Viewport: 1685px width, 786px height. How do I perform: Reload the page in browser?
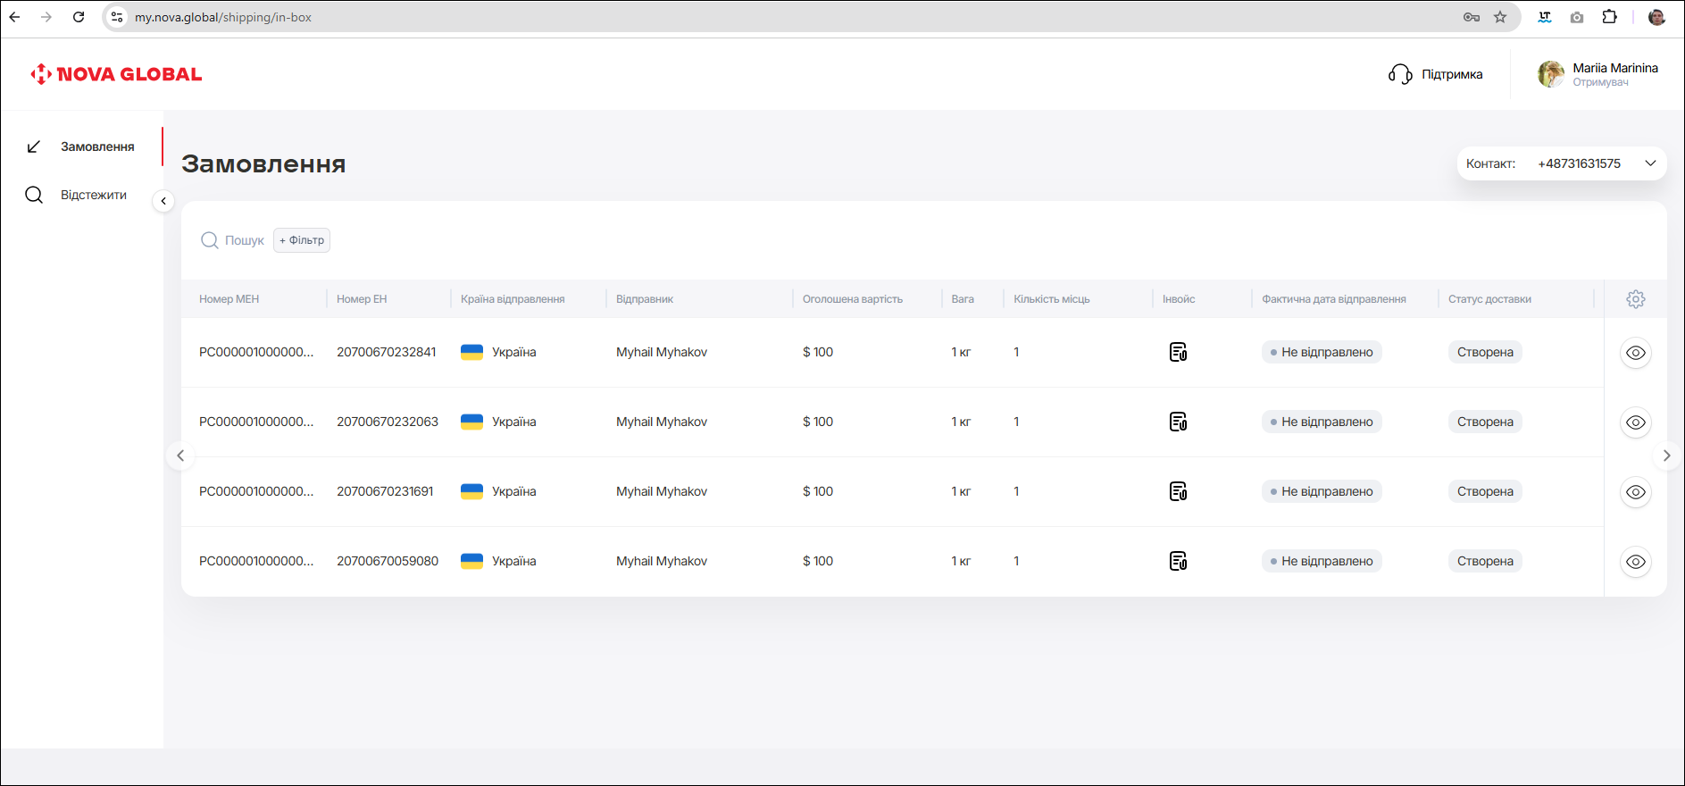coord(79,17)
